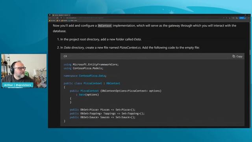Image resolution: width=252 pixels, height=142 pixels.
Task: Select the open browser tab
Action: click(x=61, y=15)
